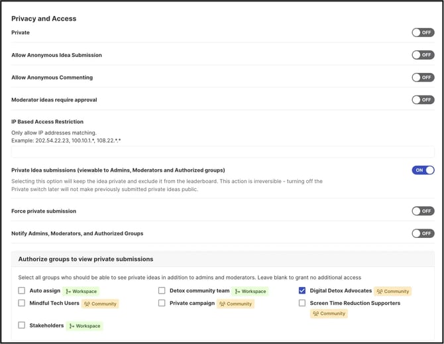
Task: Turn on Allow Anonymous Commenting switch
Action: 423,78
